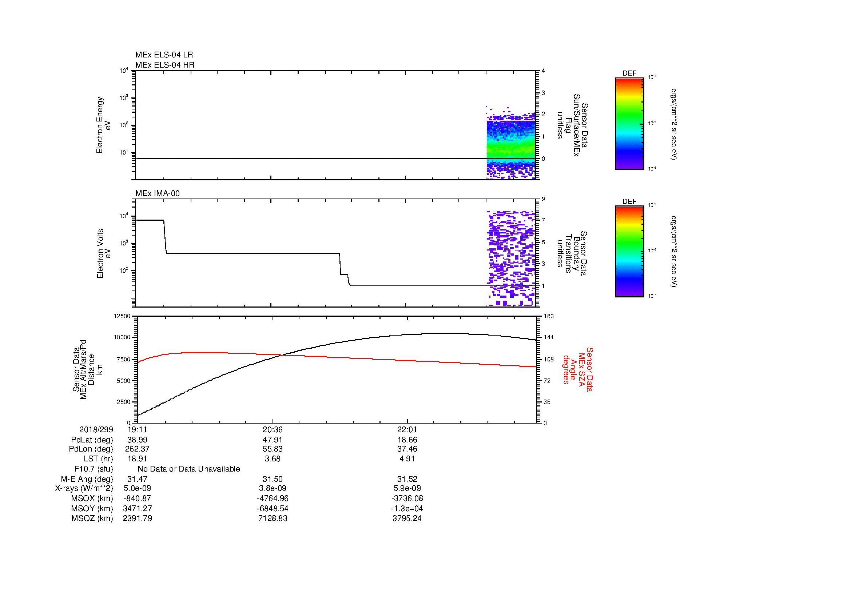851x601 pixels.
Task: Click the MEx ELS-04 LR panel title
Action: [164, 55]
